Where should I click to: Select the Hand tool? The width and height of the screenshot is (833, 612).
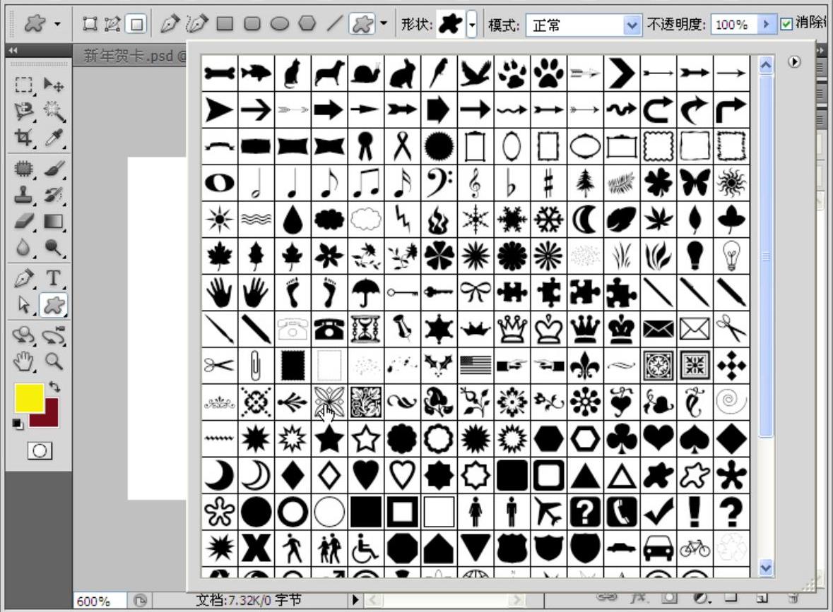[24, 361]
